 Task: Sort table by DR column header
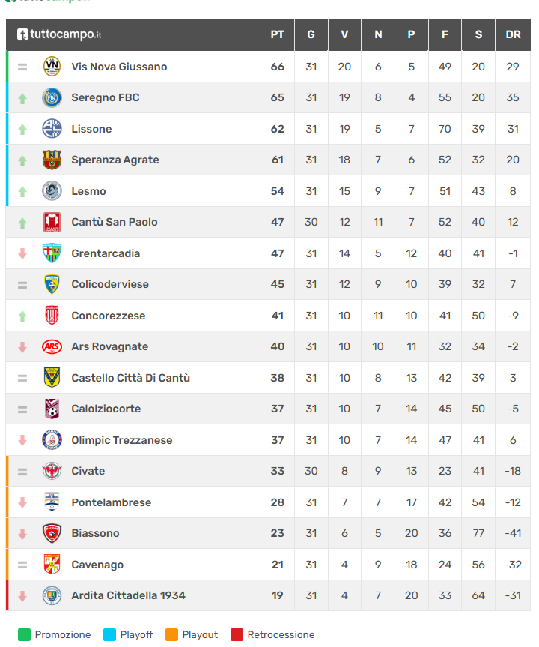[513, 34]
